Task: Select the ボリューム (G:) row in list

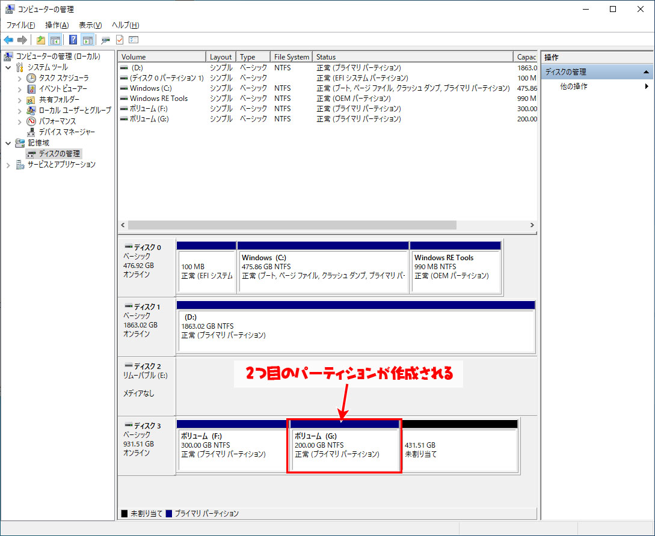Action: pyautogui.click(x=328, y=119)
